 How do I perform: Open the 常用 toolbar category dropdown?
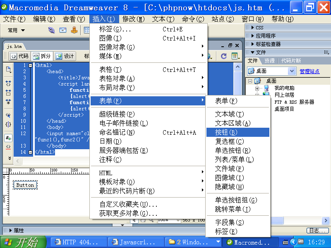pos(15,30)
